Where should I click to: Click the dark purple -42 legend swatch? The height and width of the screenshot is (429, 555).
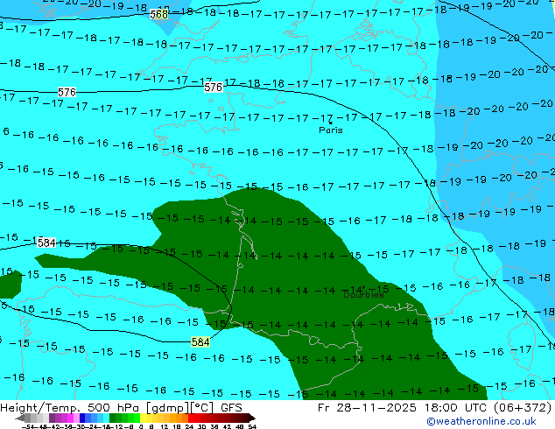[x=52, y=418]
